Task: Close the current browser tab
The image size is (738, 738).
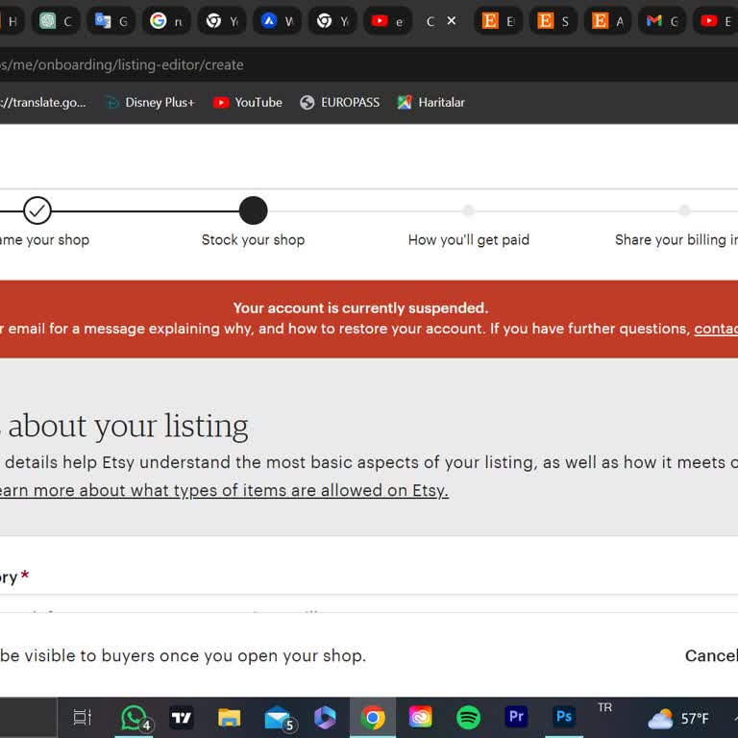Action: 452,21
